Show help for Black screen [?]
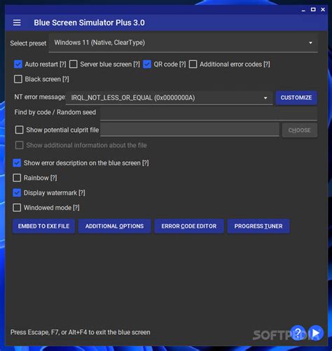The height and width of the screenshot is (351, 332). (x=66, y=79)
